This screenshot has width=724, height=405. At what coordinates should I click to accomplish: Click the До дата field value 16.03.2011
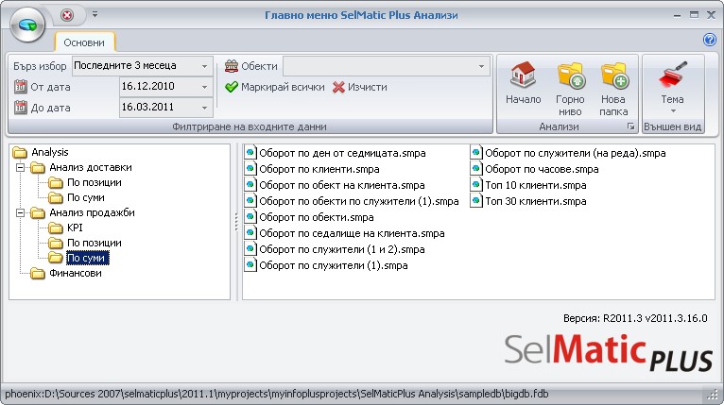pos(147,107)
